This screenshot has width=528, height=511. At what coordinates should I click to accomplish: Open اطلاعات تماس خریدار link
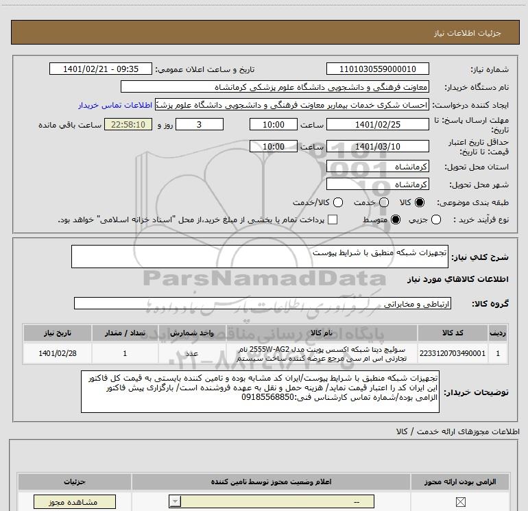point(115,105)
